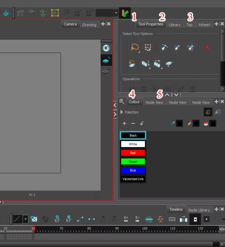Delete keyframe with KF minus icon

[x=69, y=219]
